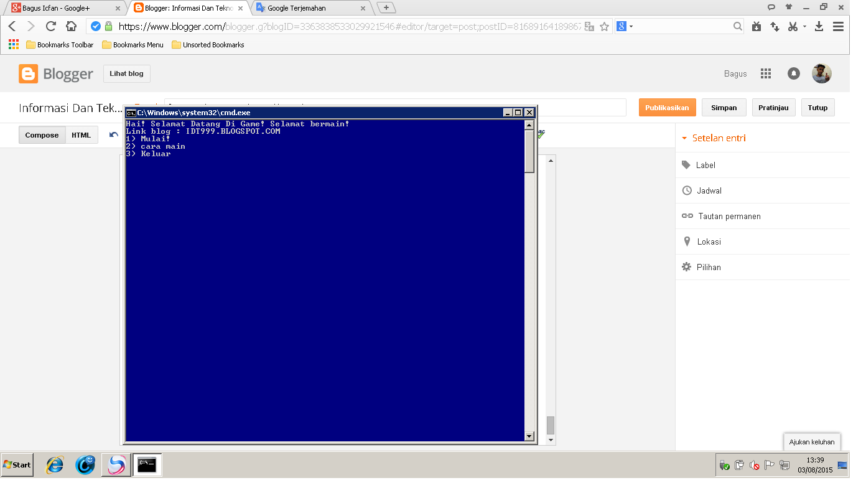Viewport: 866px width, 488px height.
Task: Click the cmd window system menu icon
Action: [131, 113]
